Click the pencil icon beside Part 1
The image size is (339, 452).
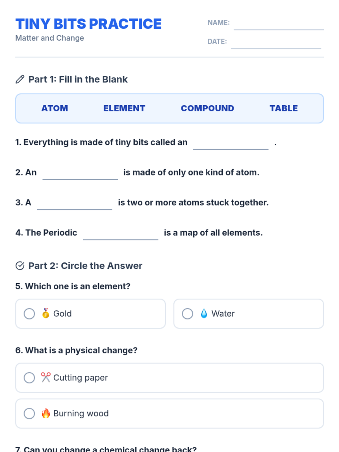point(20,79)
